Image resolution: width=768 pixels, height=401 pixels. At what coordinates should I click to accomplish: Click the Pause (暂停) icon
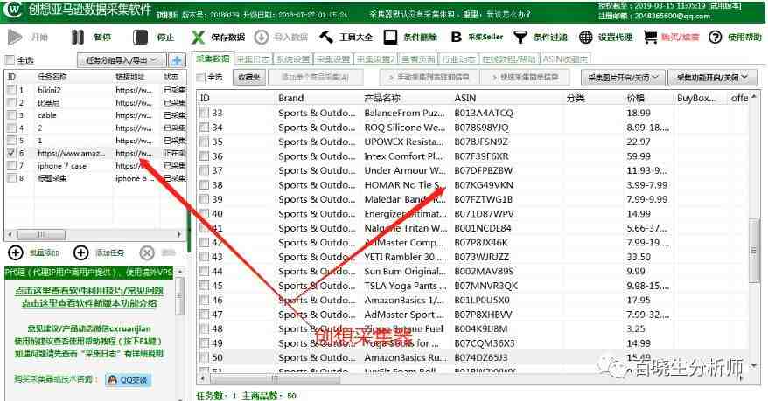78,38
